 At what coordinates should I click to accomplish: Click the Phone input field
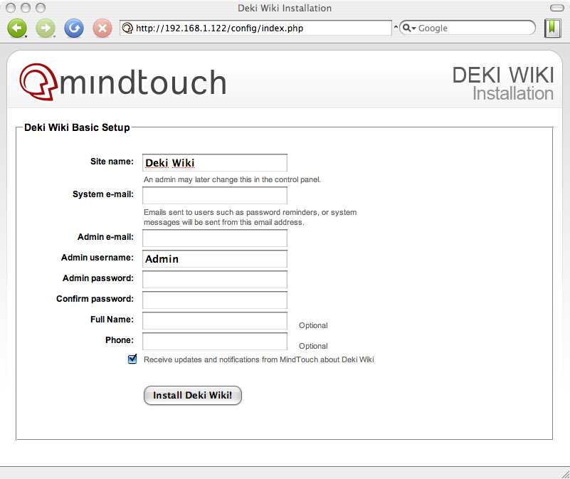[x=215, y=342]
